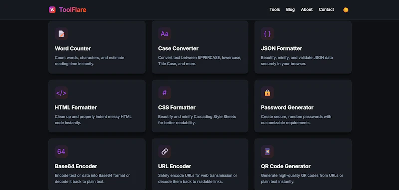Screen dimensions: 399x190
Task: Click the Base64 Encoder 64 icon
Action: coord(61,151)
